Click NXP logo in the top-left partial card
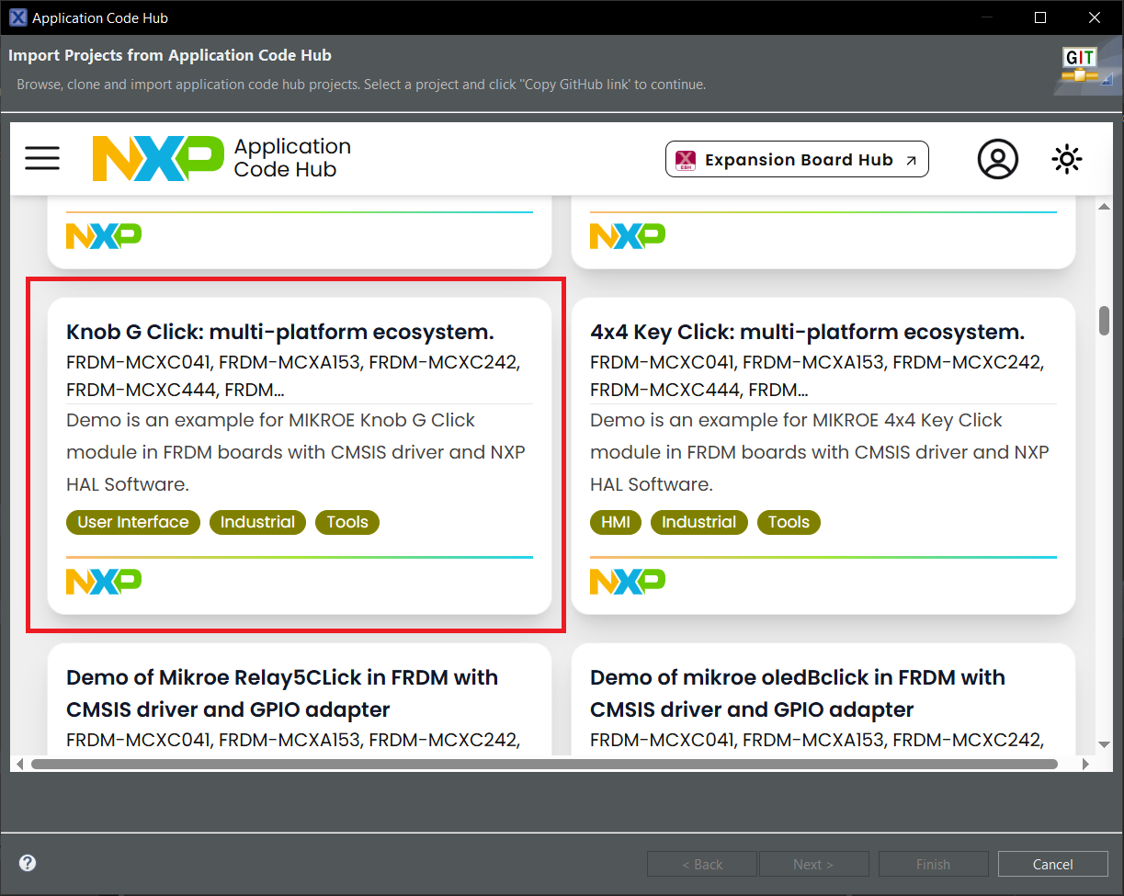1124x896 pixels. [x=104, y=236]
